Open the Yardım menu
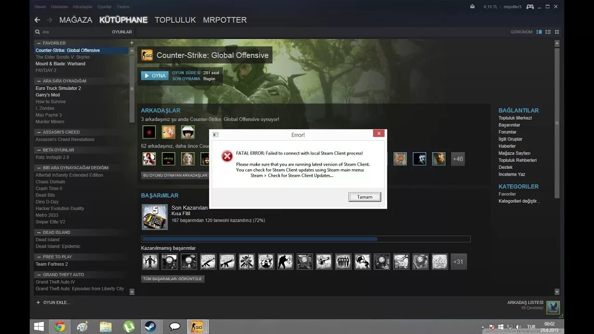The height and width of the screenshot is (334, 594). click(123, 7)
